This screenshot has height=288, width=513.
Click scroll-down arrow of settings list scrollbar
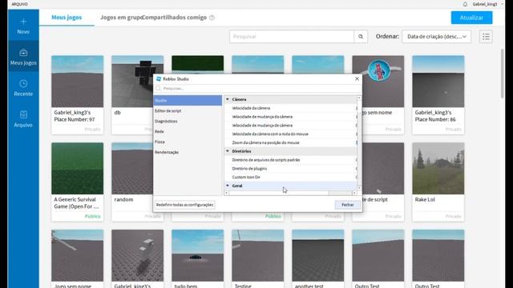(x=359, y=188)
